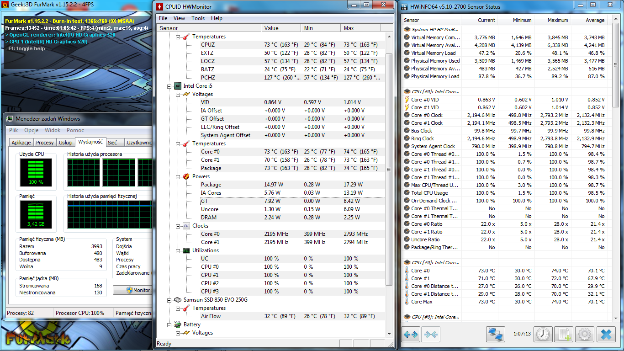Open the Plik menu in Task Manager
Viewport: 624px width, 351px height.
(x=14, y=130)
